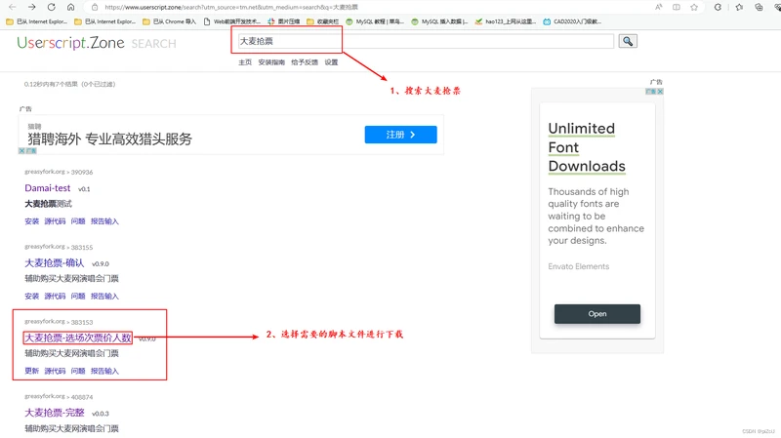Open the 大麦抢票-确认 script result
This screenshot has width=781, height=438.
pyautogui.click(x=55, y=262)
